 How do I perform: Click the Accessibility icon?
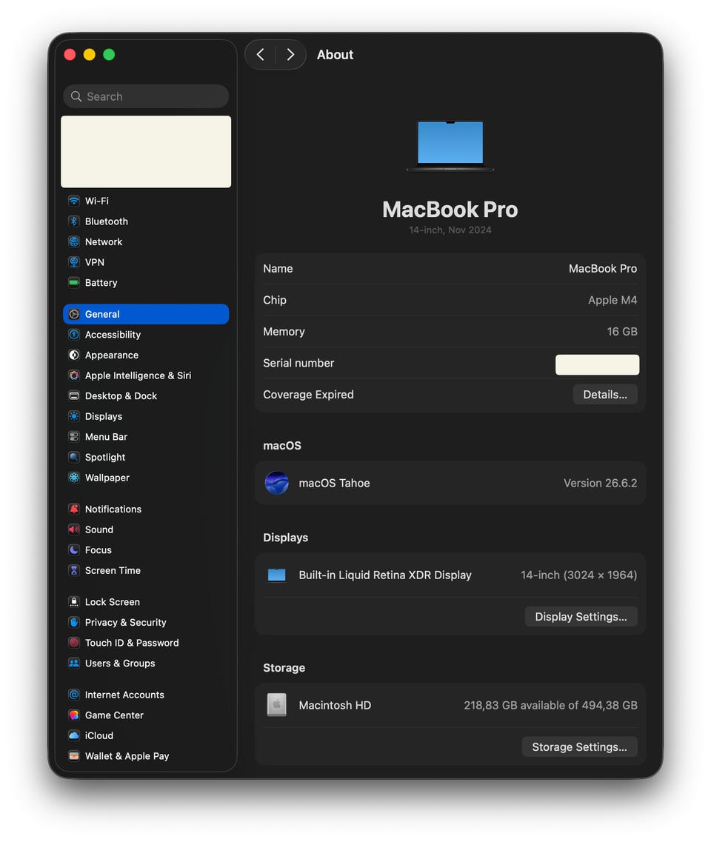(x=74, y=335)
